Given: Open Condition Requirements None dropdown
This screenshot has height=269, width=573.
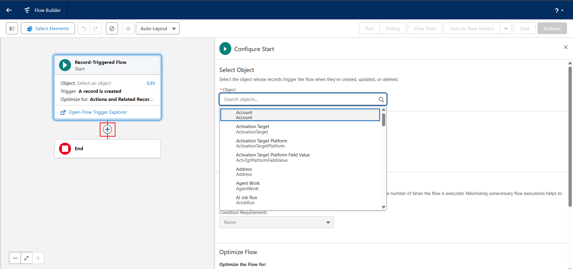Looking at the screenshot, I should pos(277,222).
